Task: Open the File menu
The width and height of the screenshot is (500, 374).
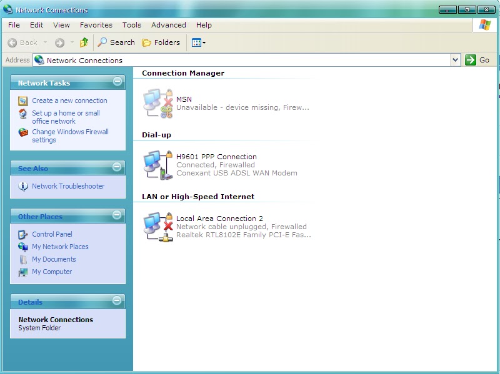Action: 14,25
